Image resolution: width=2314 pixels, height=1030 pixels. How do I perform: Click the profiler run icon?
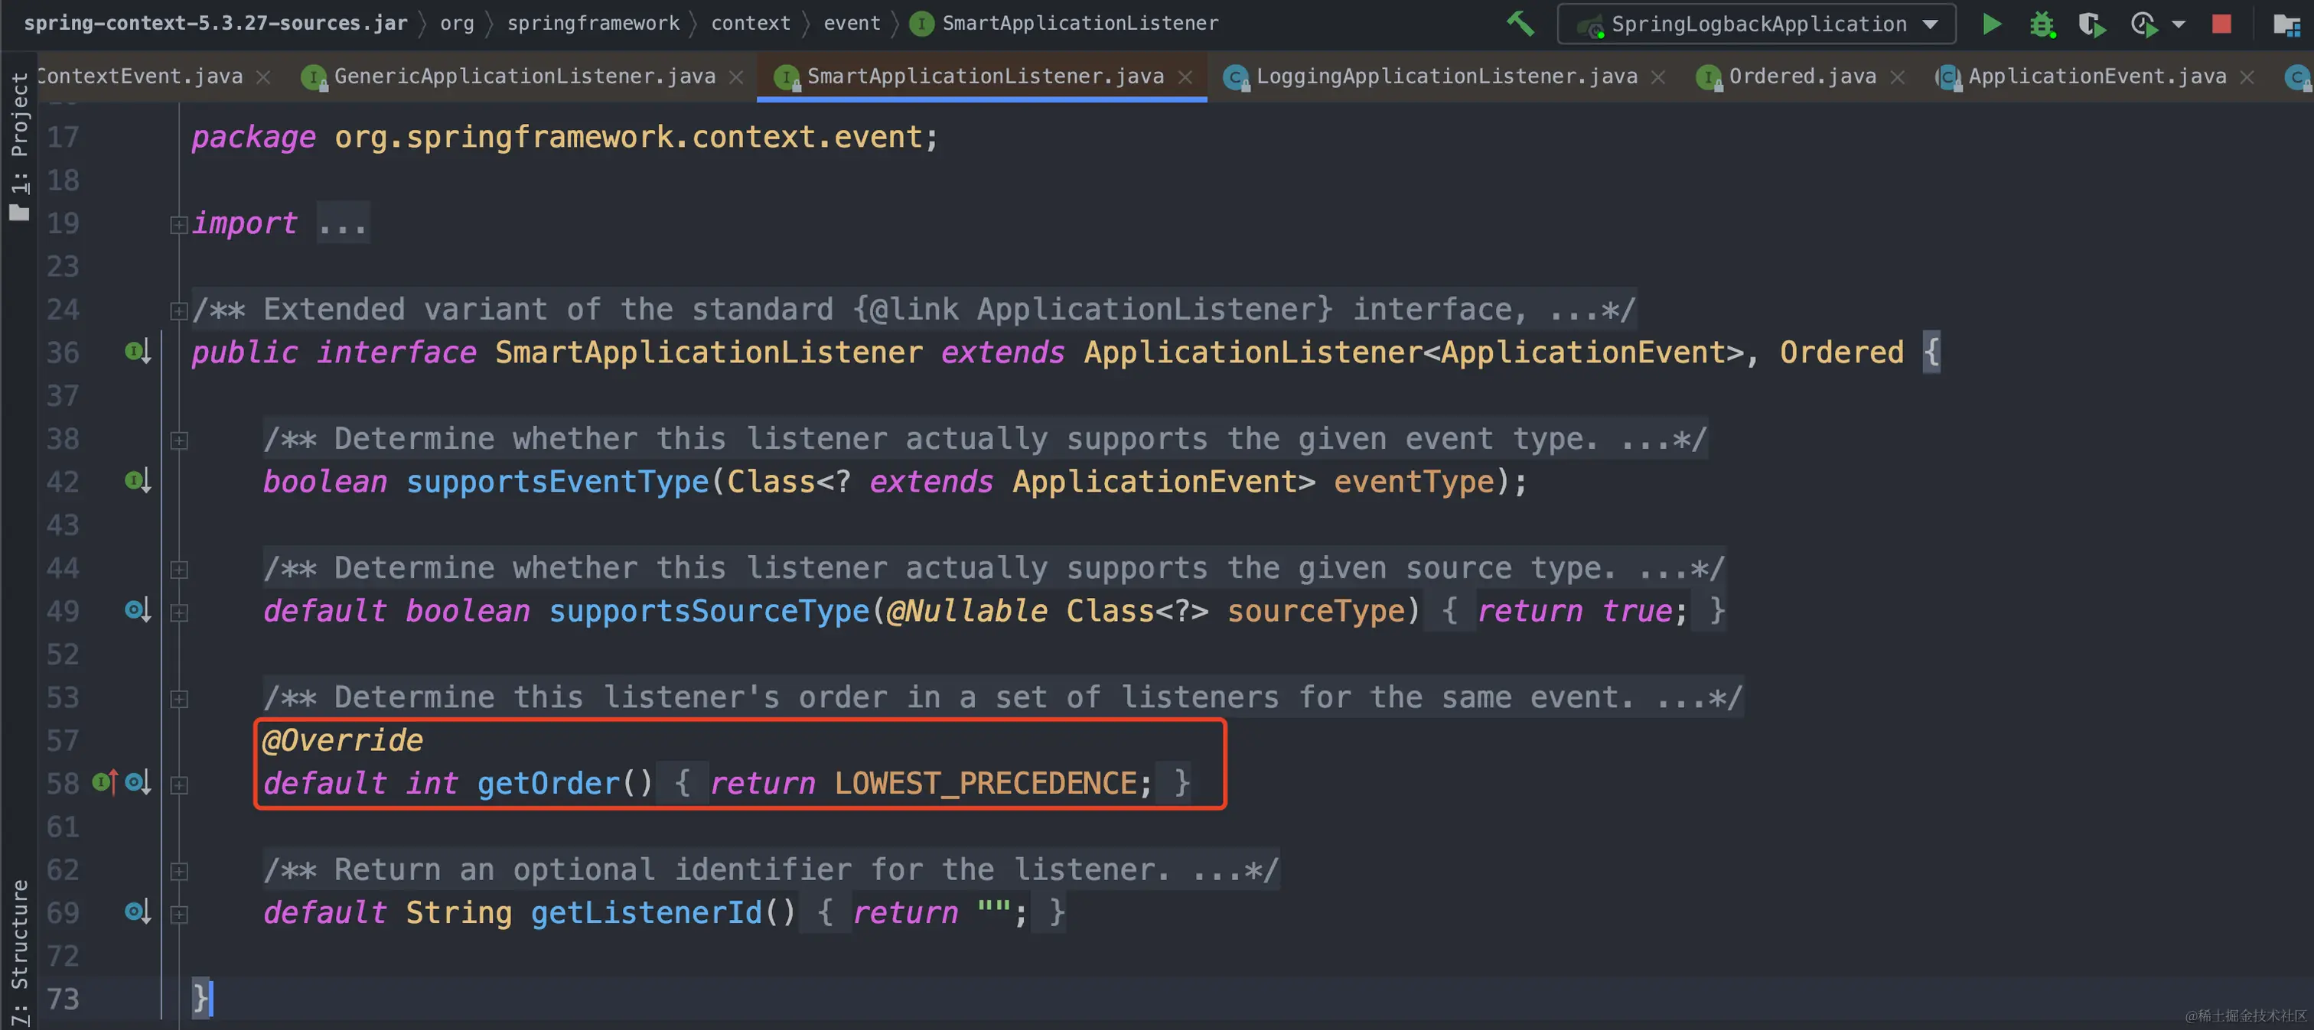pos(2145,24)
